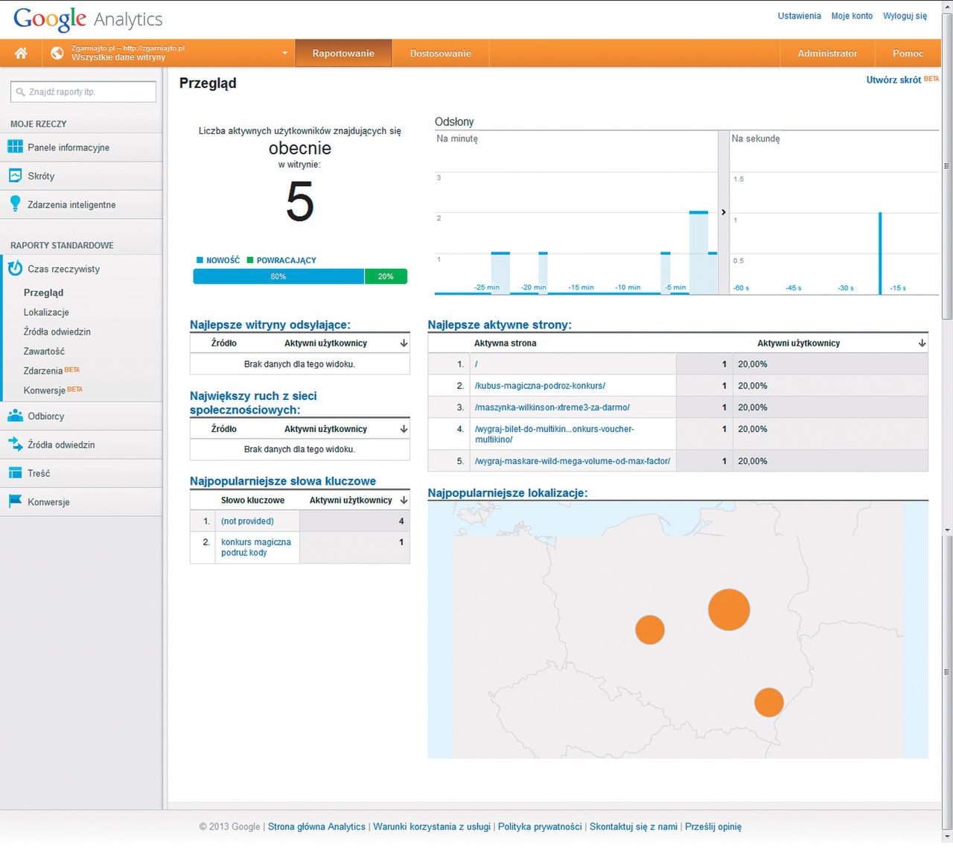Open the Moje konto link
The height and width of the screenshot is (864, 953).
pyautogui.click(x=852, y=16)
